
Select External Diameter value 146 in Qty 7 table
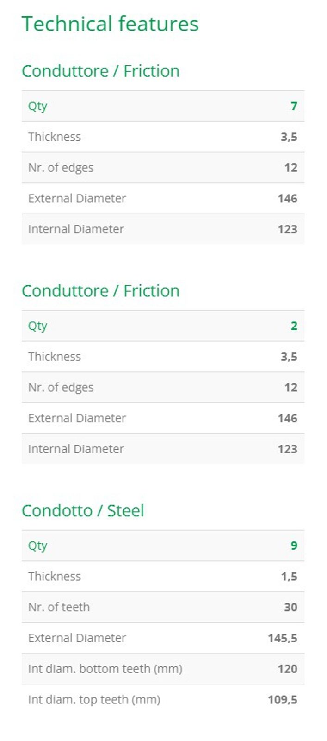pos(287,199)
